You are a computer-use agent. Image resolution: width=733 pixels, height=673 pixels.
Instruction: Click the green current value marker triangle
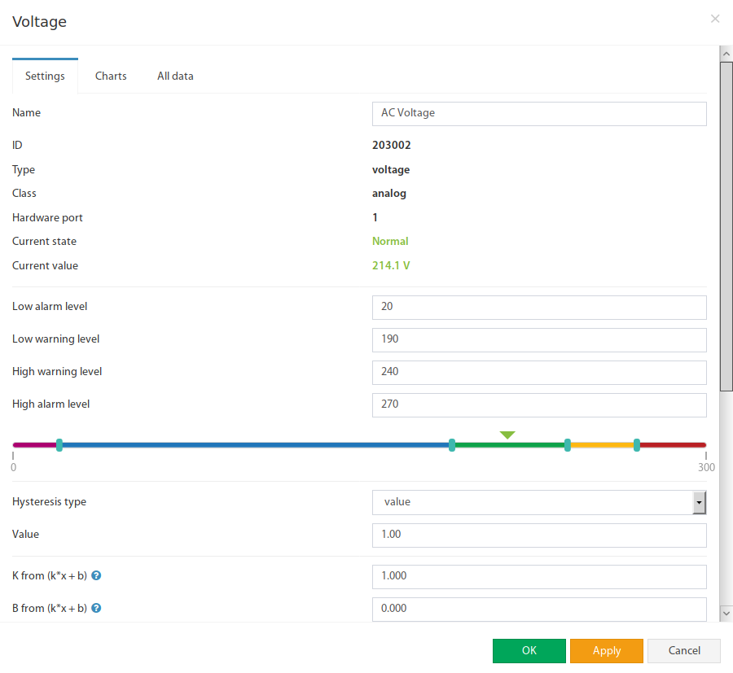(x=507, y=435)
